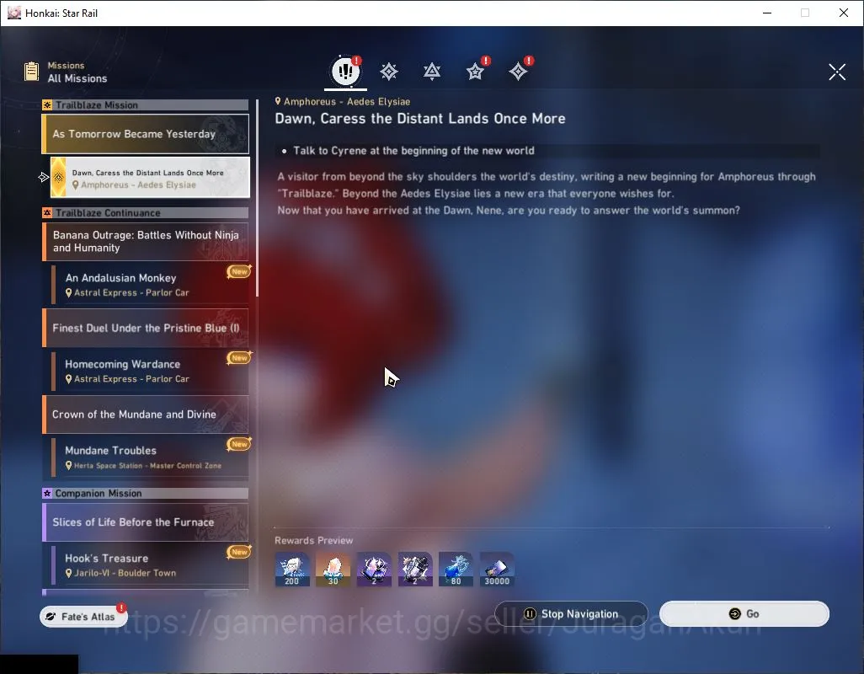Image resolution: width=864 pixels, height=674 pixels.
Task: Switch to the Trailblaze Continuance filter icon
Action: [432, 71]
